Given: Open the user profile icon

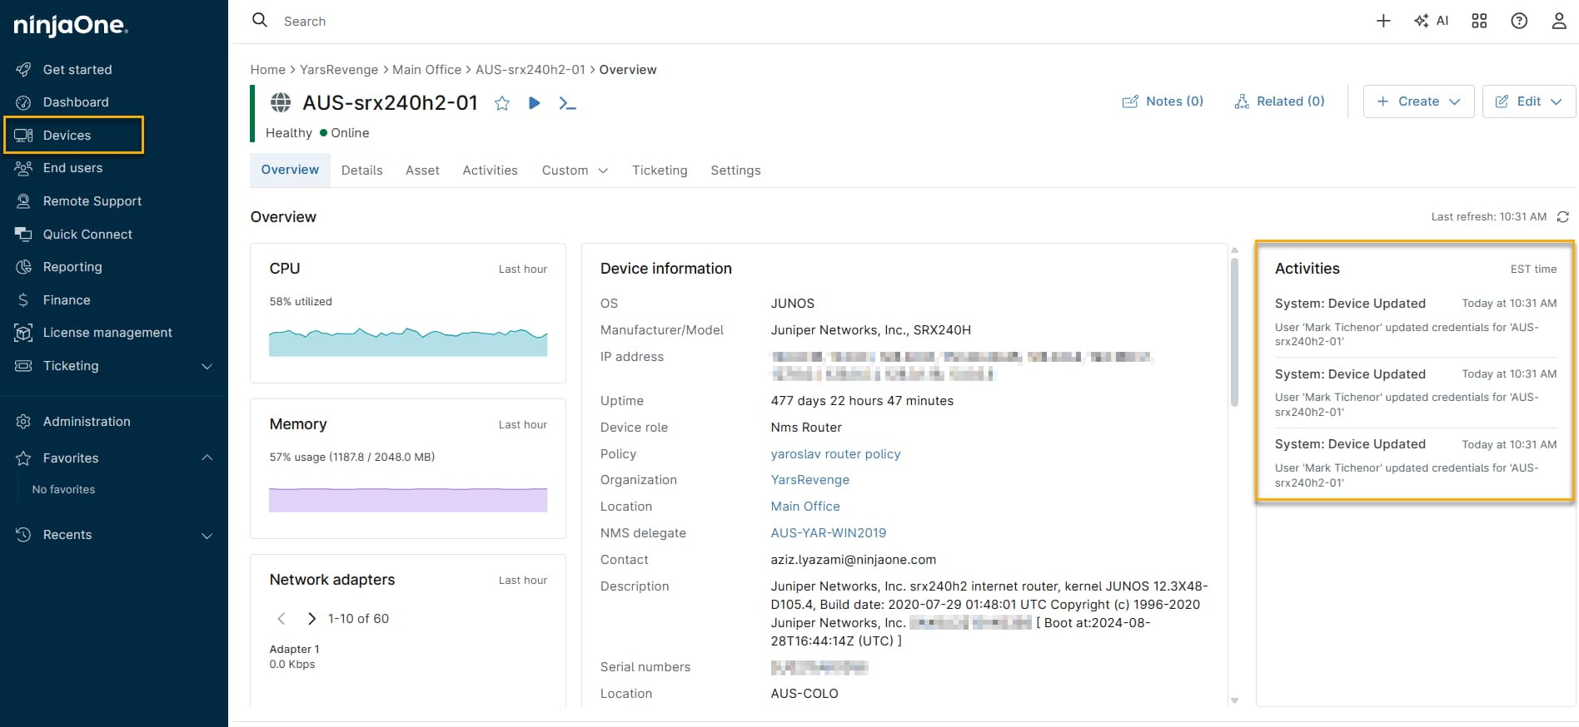Looking at the screenshot, I should point(1559,21).
